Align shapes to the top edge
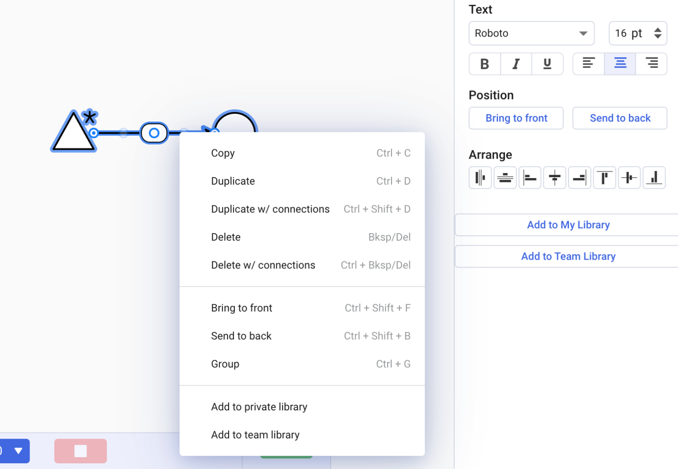 (604, 177)
